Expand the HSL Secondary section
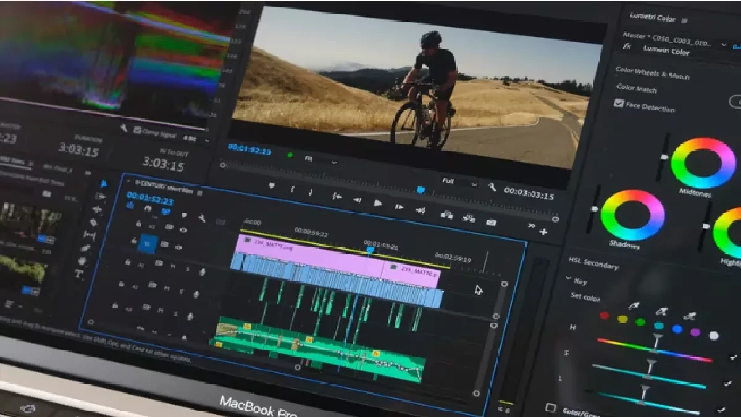The width and height of the screenshot is (741, 417). (593, 263)
